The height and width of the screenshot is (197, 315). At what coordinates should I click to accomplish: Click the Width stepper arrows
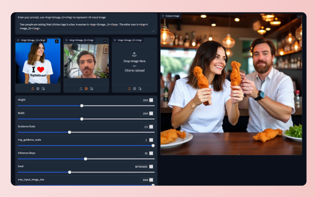151,113
